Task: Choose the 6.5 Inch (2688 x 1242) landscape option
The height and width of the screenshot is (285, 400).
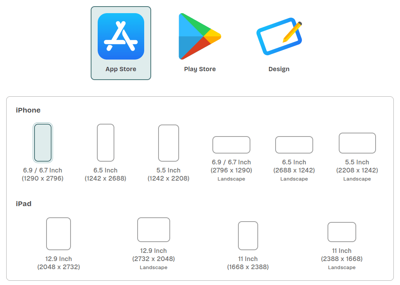Action: pyautogui.click(x=294, y=145)
